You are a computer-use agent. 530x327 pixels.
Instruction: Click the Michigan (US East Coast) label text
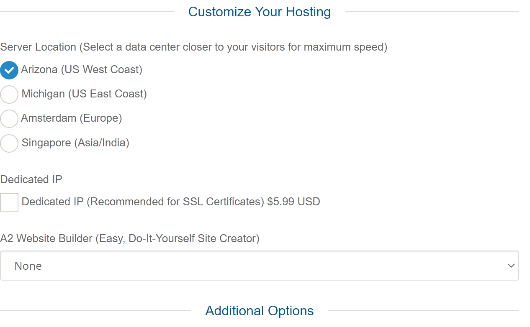84,94
